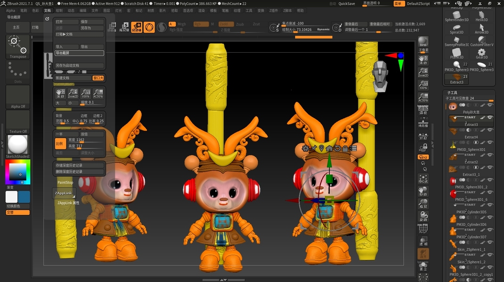Select the Spiral3D tool
Screen dimensions: 504x282
click(456, 29)
